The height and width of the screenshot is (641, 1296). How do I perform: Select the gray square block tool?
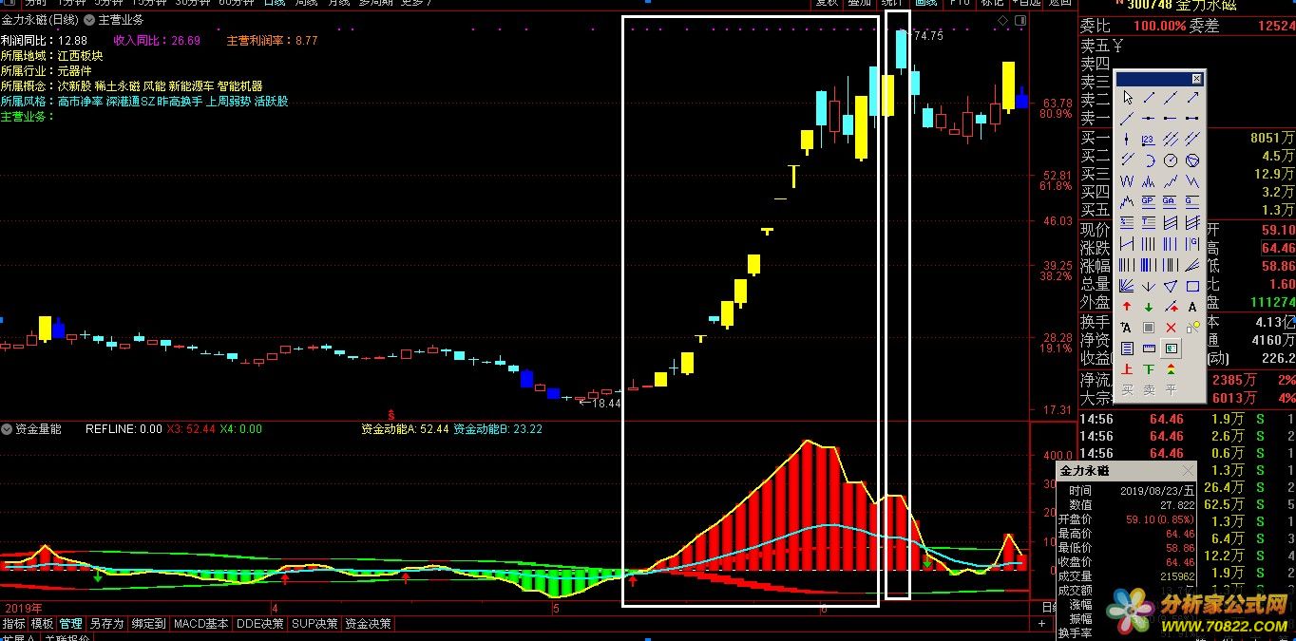pos(1148,328)
